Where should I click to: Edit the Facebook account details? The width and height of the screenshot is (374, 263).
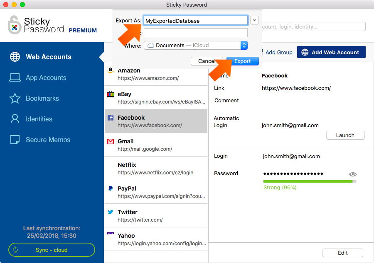[x=342, y=253]
